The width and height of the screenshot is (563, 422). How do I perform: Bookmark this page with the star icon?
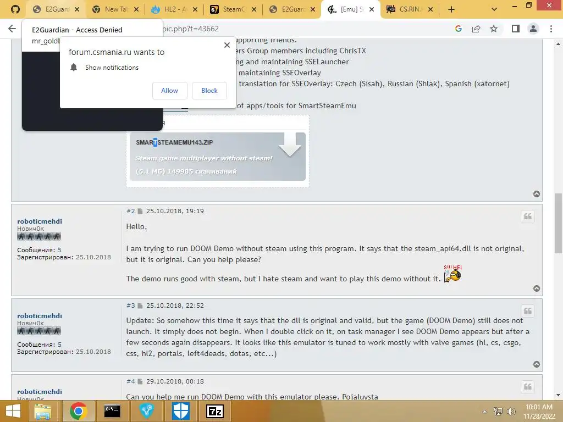pyautogui.click(x=494, y=29)
